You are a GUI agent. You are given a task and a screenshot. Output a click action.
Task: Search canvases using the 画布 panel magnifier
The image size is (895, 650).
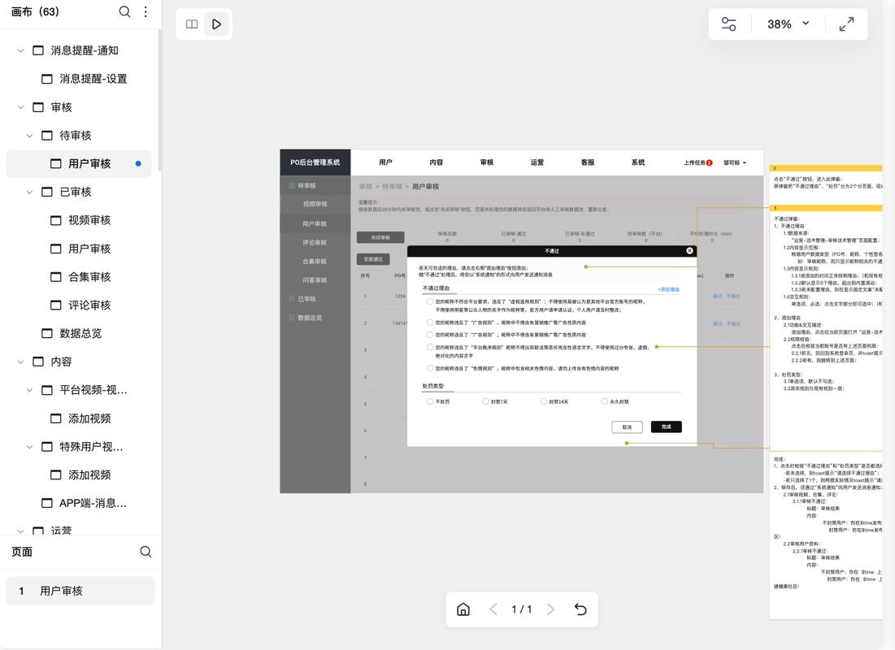click(124, 12)
